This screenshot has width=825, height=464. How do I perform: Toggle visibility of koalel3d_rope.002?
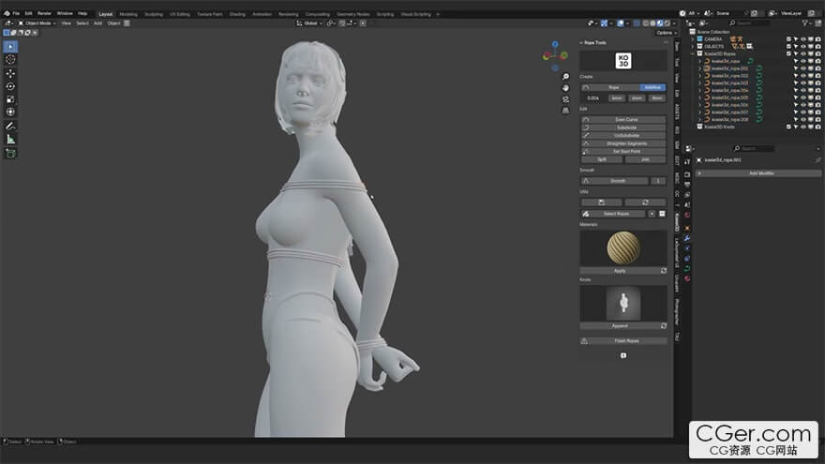(803, 75)
